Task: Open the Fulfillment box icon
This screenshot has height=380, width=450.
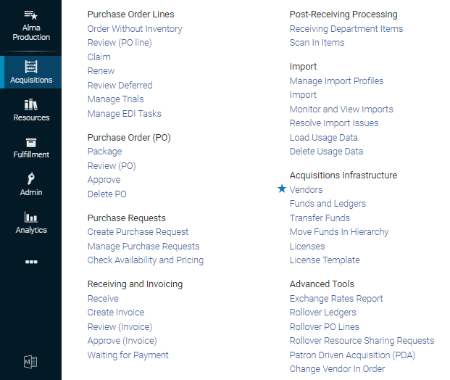Action: 31,142
